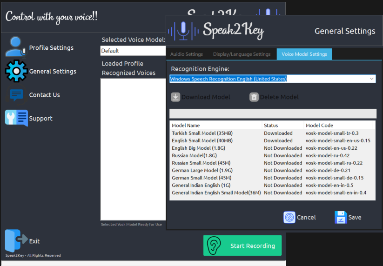Click the Exit door icon
383x266 pixels.
16,240
